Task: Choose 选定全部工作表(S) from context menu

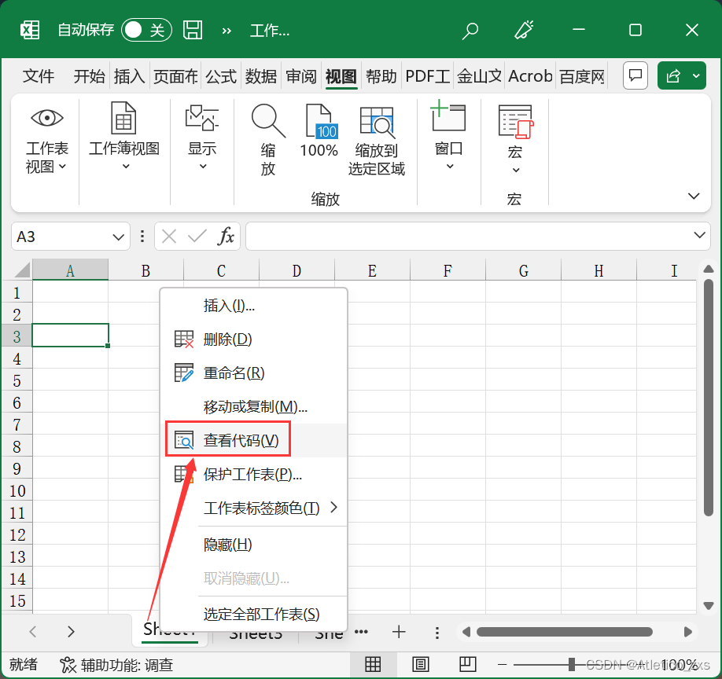Action: pos(254,614)
